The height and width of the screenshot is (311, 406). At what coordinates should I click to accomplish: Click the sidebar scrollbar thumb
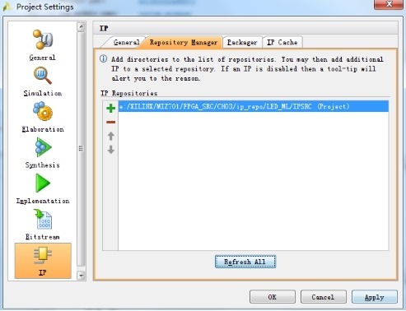click(x=81, y=149)
